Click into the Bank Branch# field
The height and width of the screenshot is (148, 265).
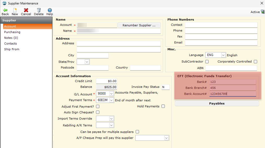point(233,88)
